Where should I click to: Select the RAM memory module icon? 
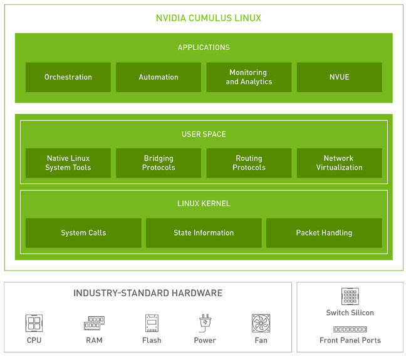coord(94,323)
